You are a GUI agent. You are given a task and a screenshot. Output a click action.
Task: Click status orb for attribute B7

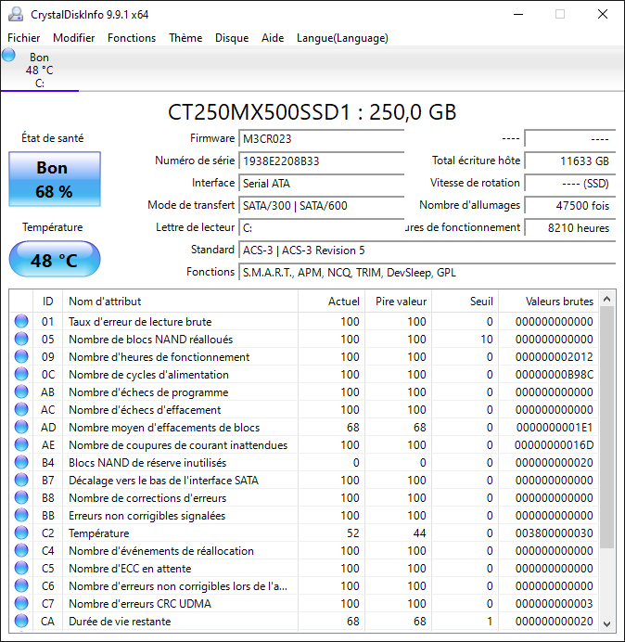21,480
